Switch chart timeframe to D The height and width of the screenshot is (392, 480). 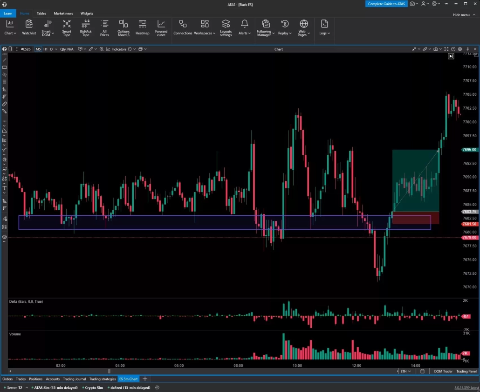point(51,49)
